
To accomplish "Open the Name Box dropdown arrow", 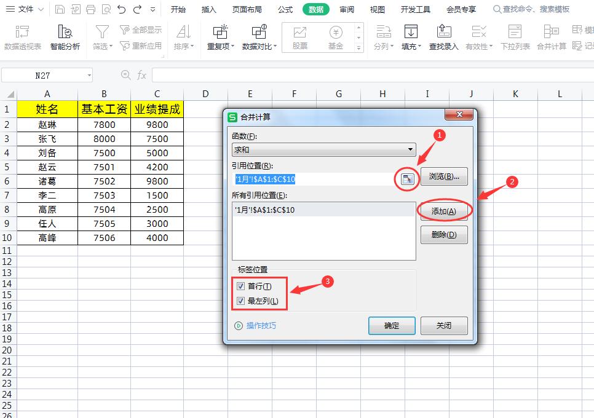I will (89, 76).
